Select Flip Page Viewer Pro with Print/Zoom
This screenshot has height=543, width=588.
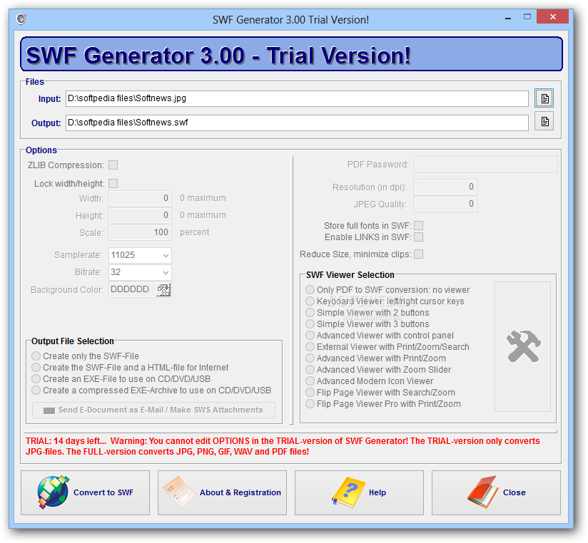383,404
